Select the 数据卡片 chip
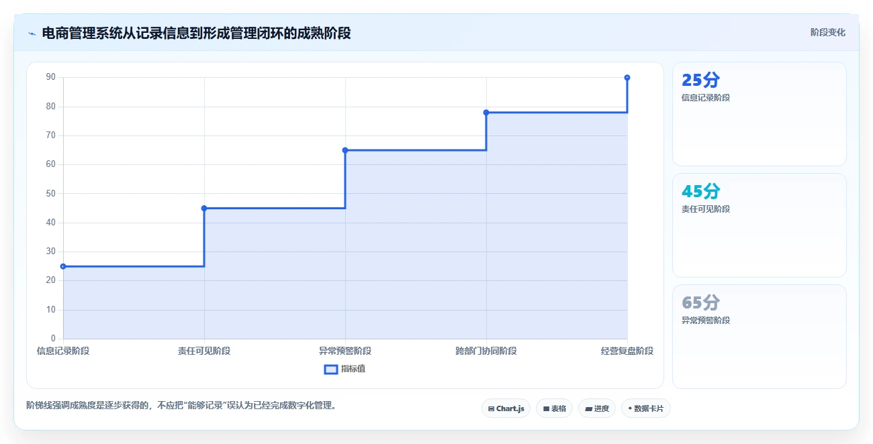 coord(646,408)
